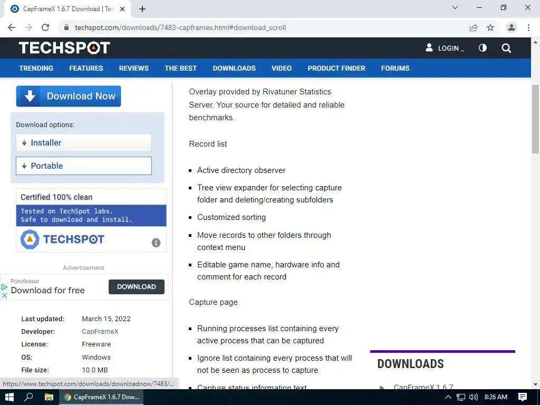Open a new browser tab
Image resolution: width=540 pixels, height=405 pixels.
(x=142, y=9)
